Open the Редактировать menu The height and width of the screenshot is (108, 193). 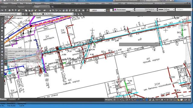point(80,3)
